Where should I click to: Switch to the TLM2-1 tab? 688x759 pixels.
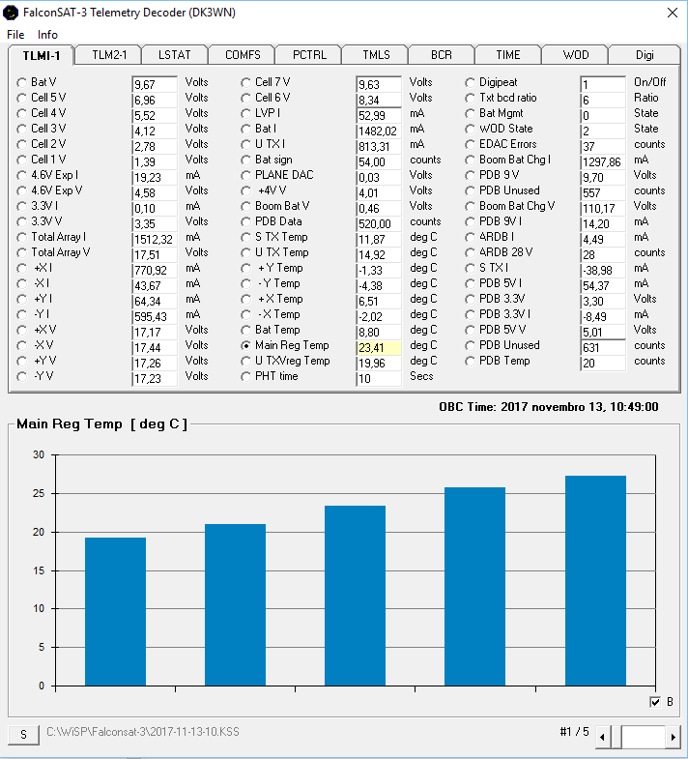point(109,55)
